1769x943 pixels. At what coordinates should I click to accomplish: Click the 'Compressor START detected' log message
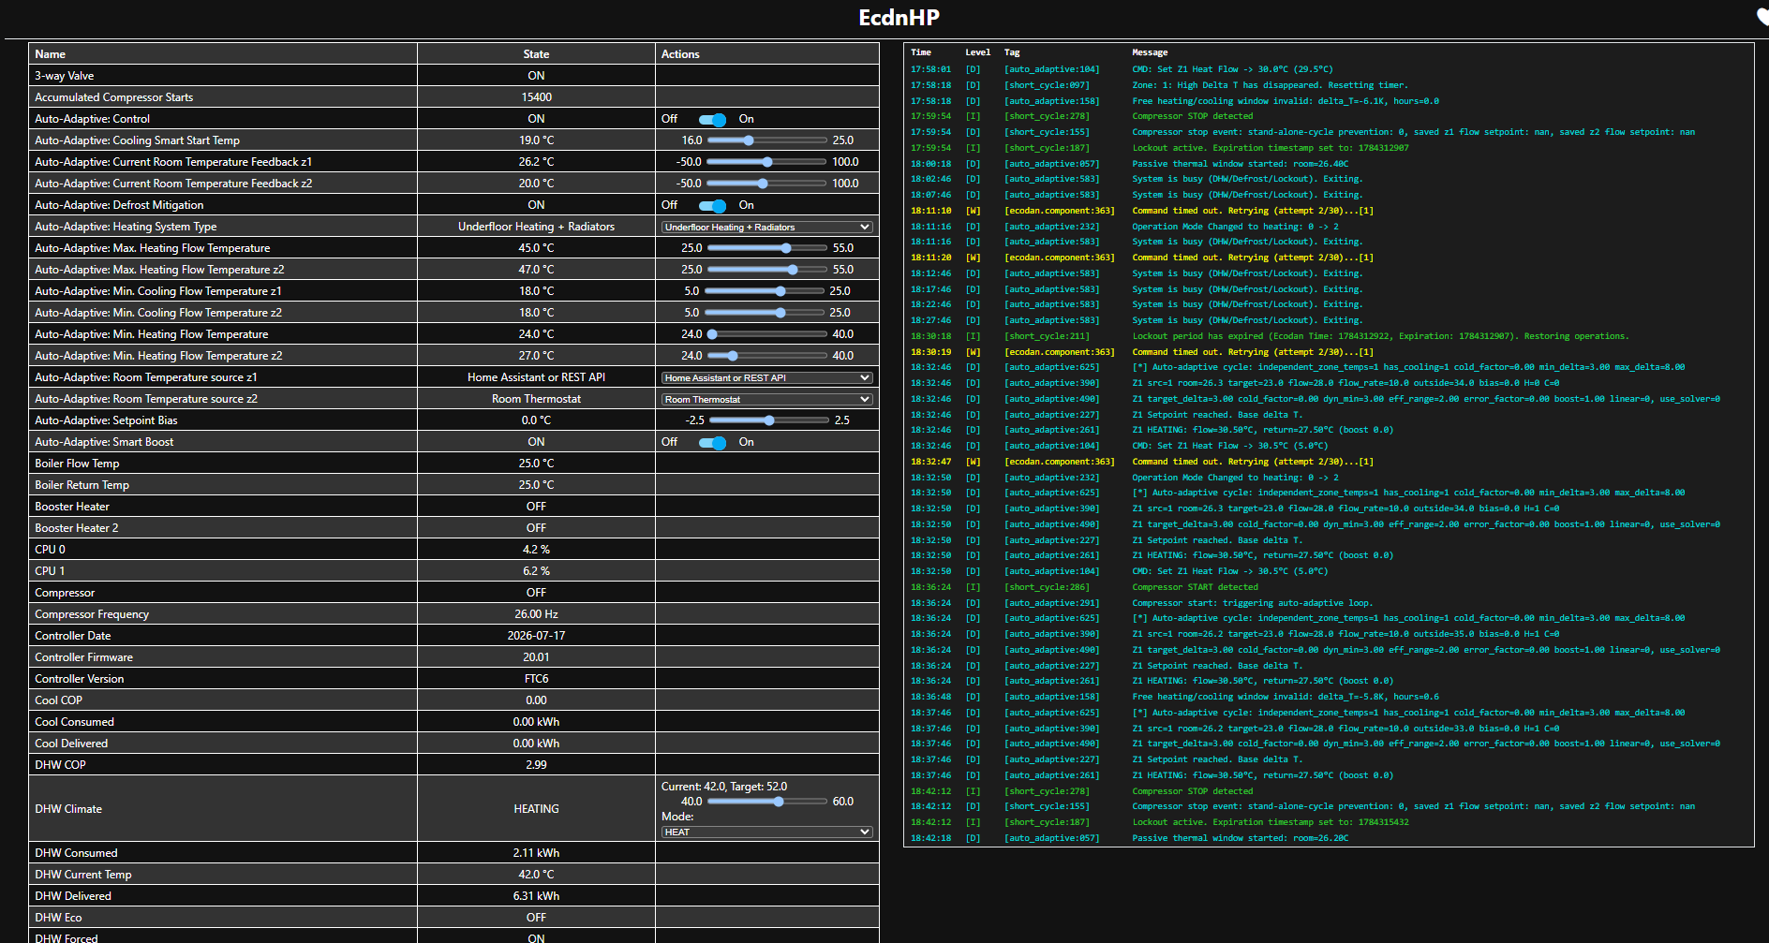[1195, 587]
